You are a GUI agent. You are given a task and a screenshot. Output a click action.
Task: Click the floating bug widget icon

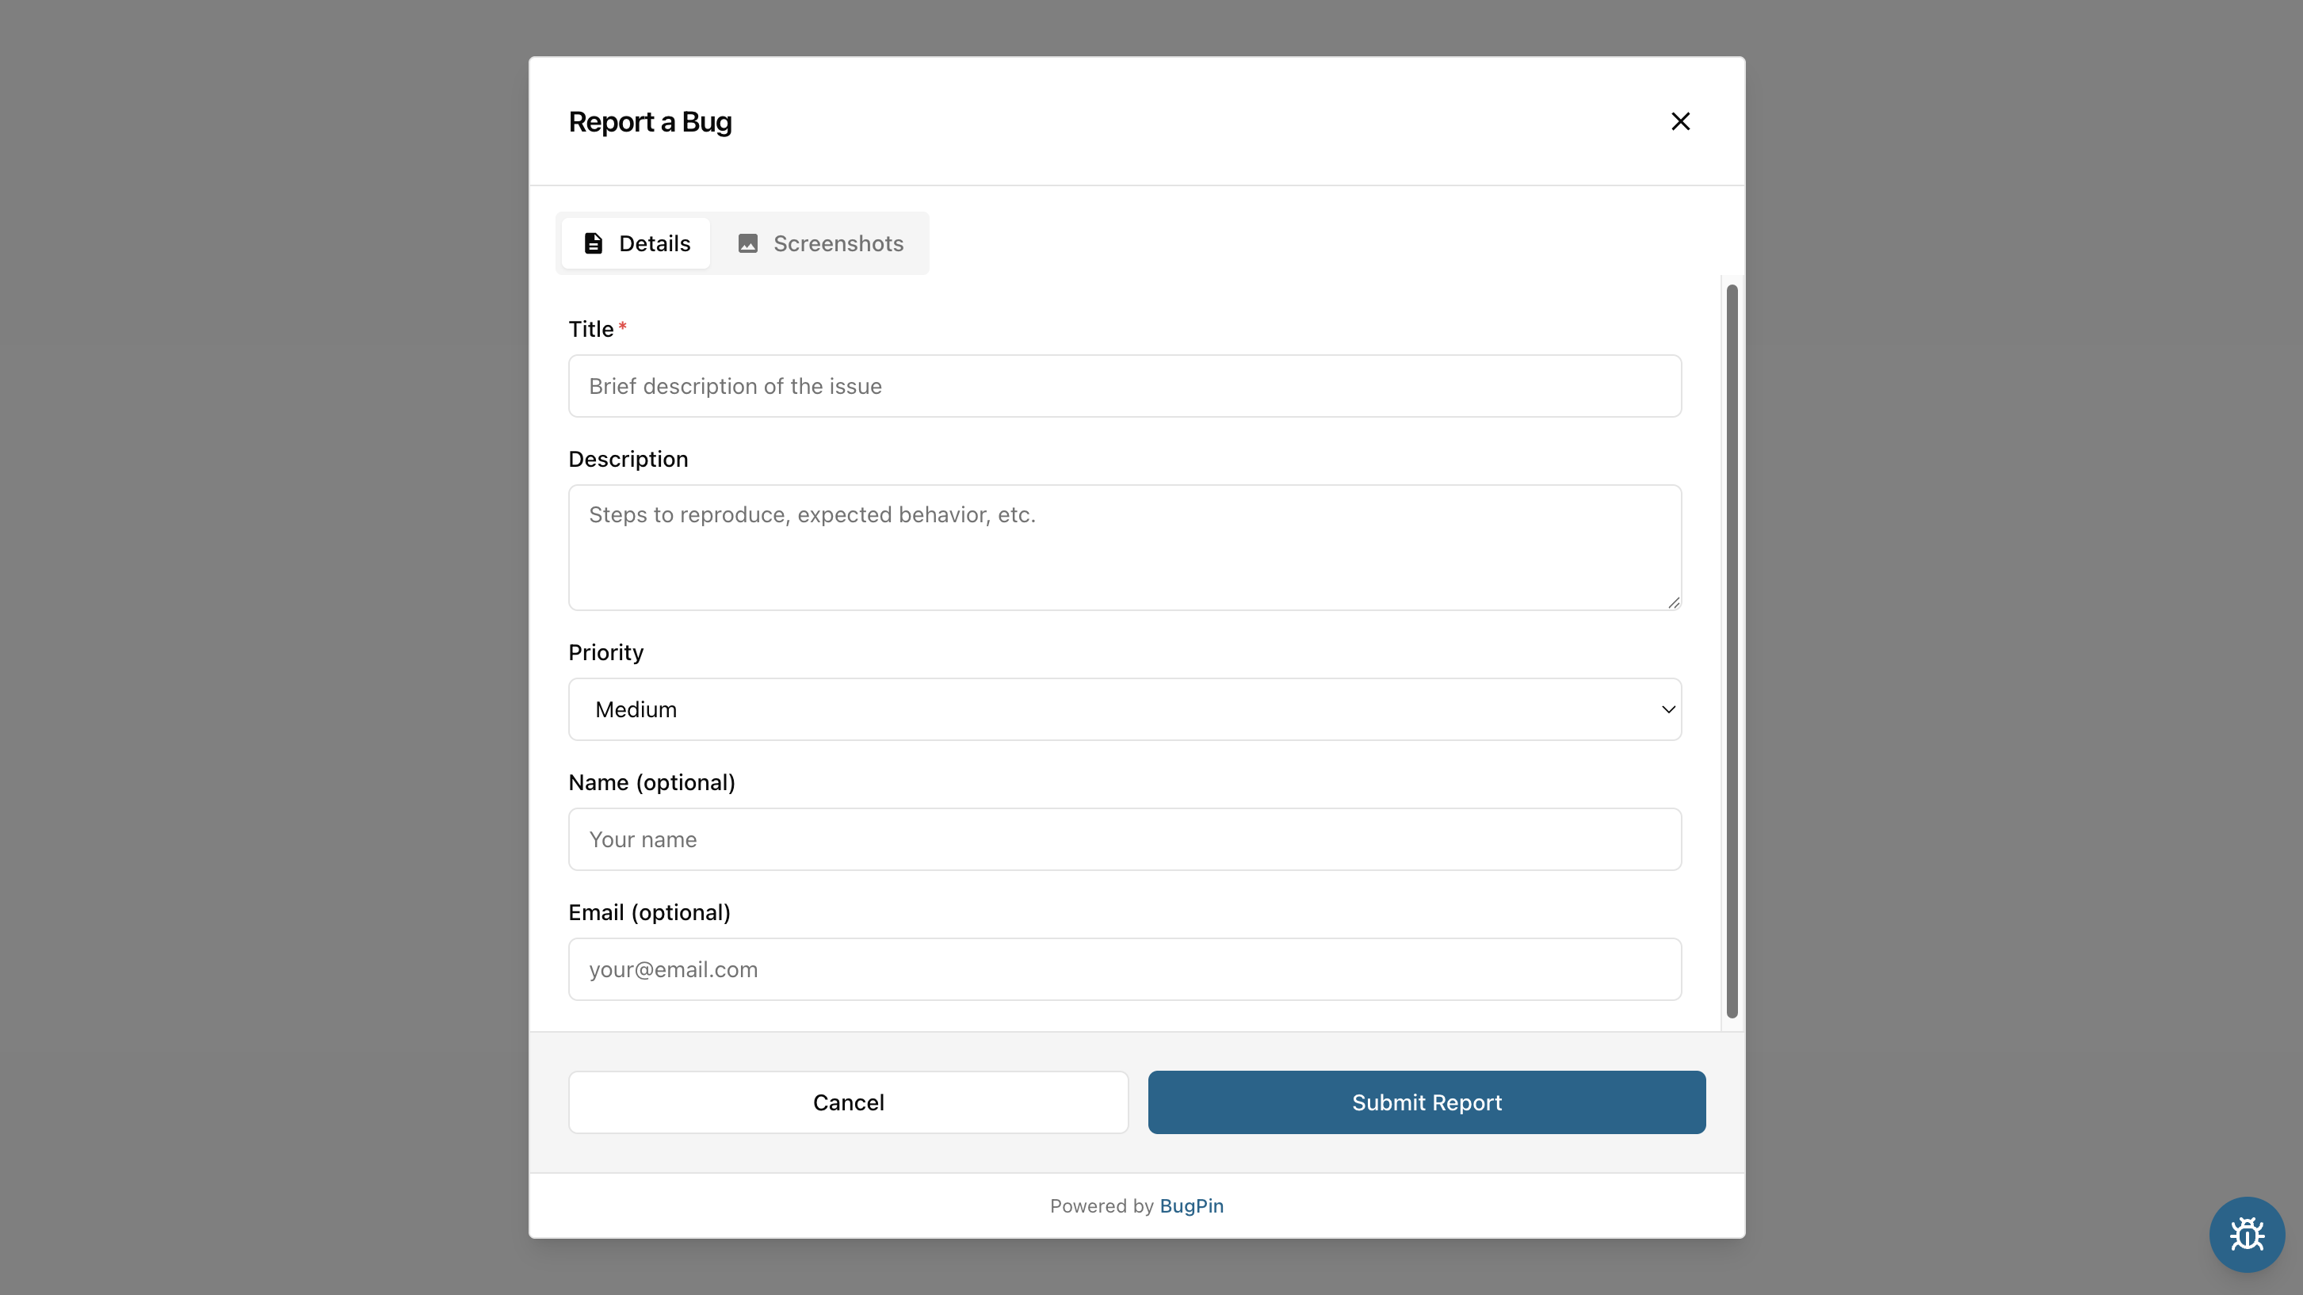[x=2247, y=1234]
